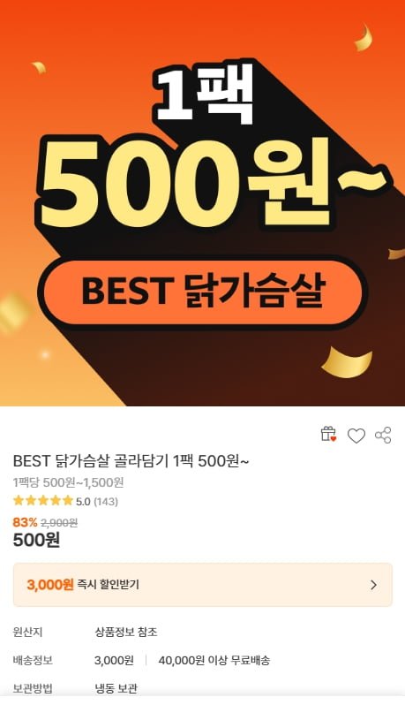Click the 3,000원 shipping fee value
405x705 pixels.
click(114, 661)
